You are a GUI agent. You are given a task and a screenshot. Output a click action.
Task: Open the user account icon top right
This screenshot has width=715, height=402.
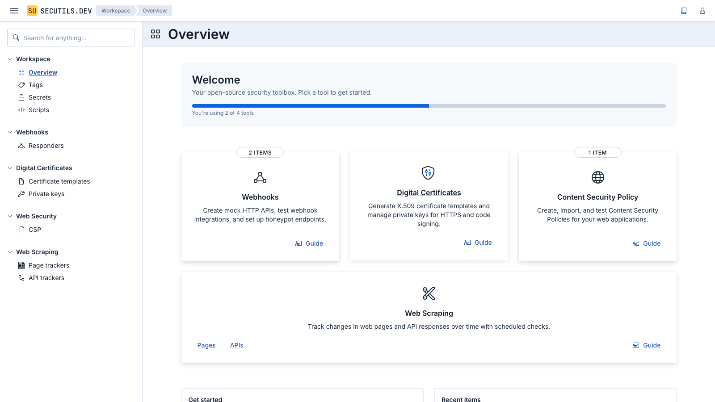coord(702,10)
